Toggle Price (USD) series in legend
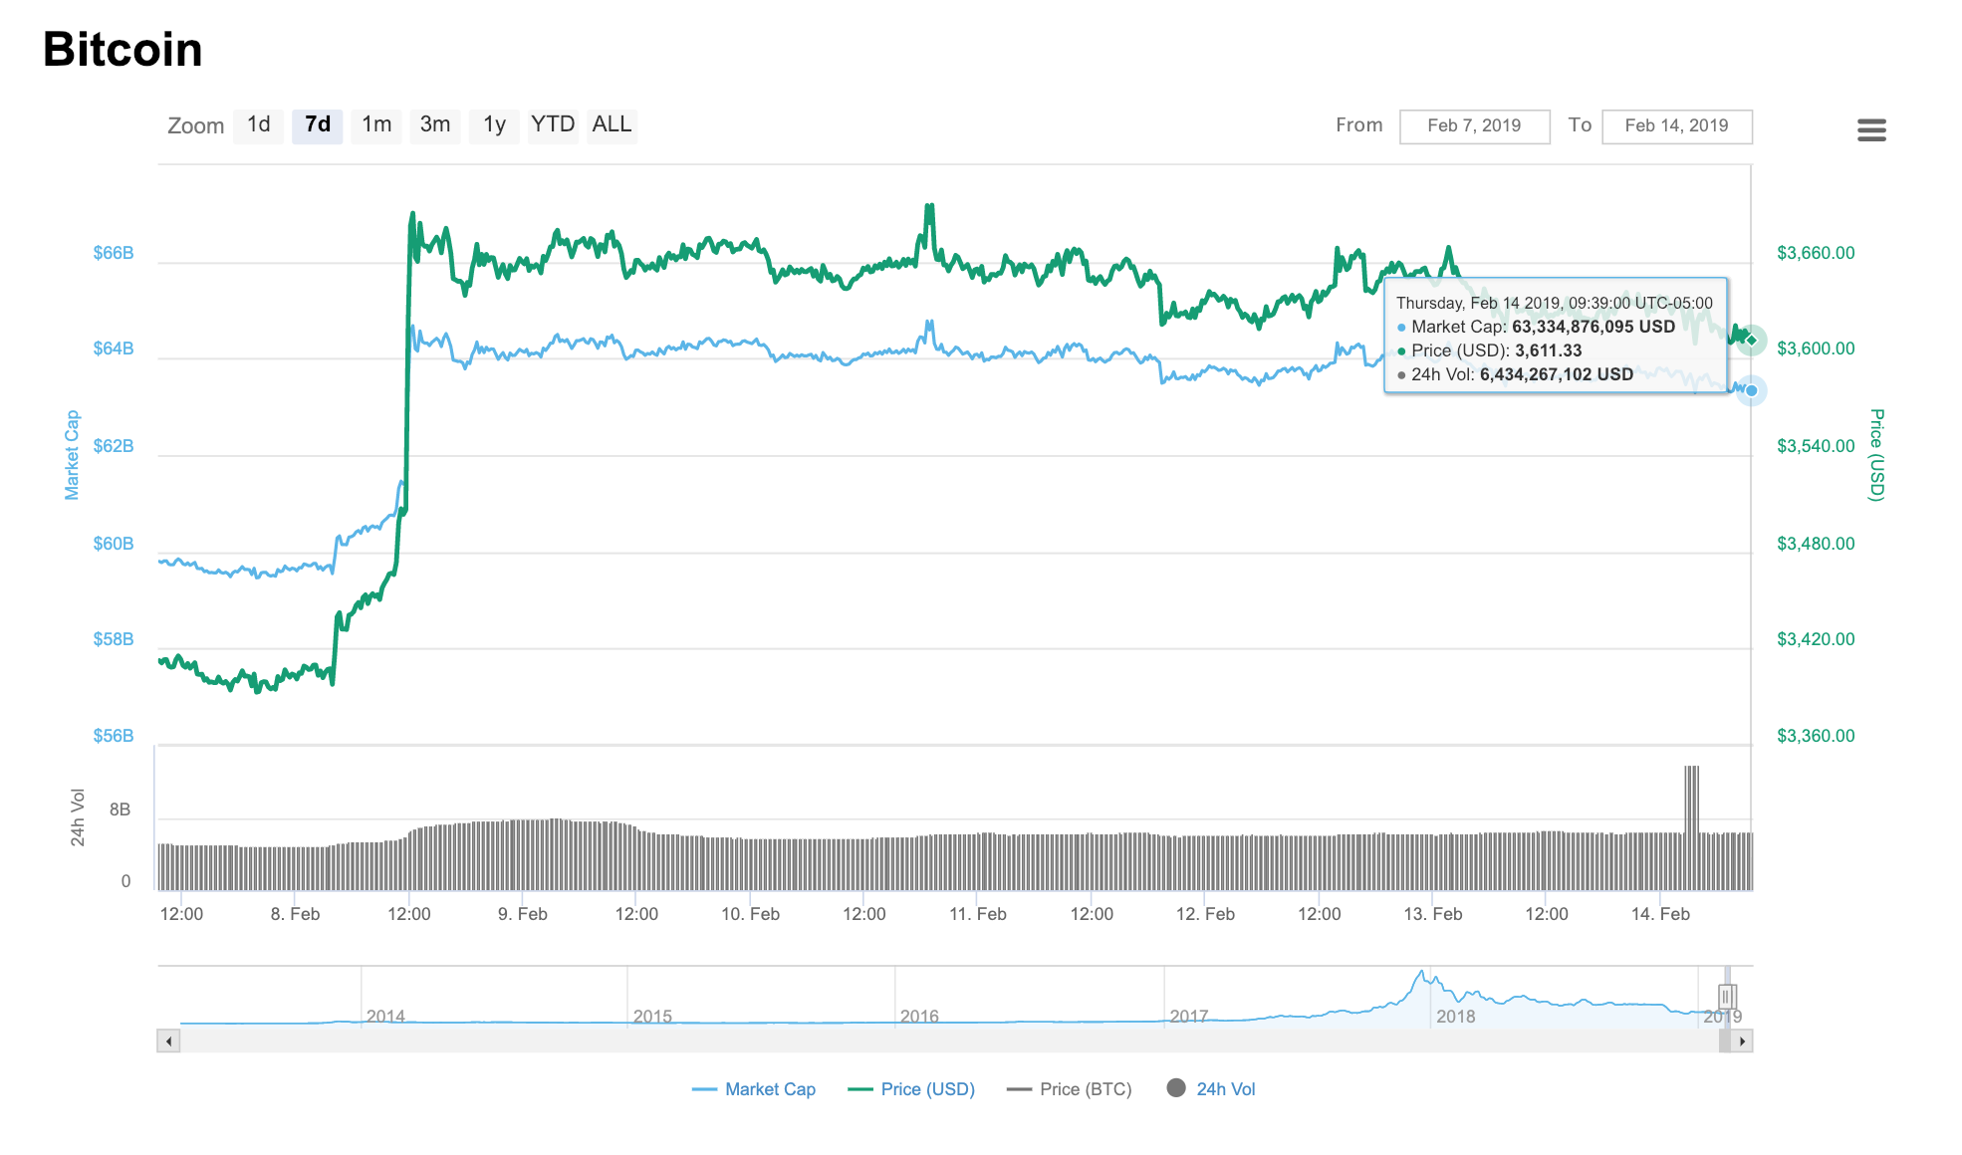The image size is (1962, 1155). click(911, 1089)
